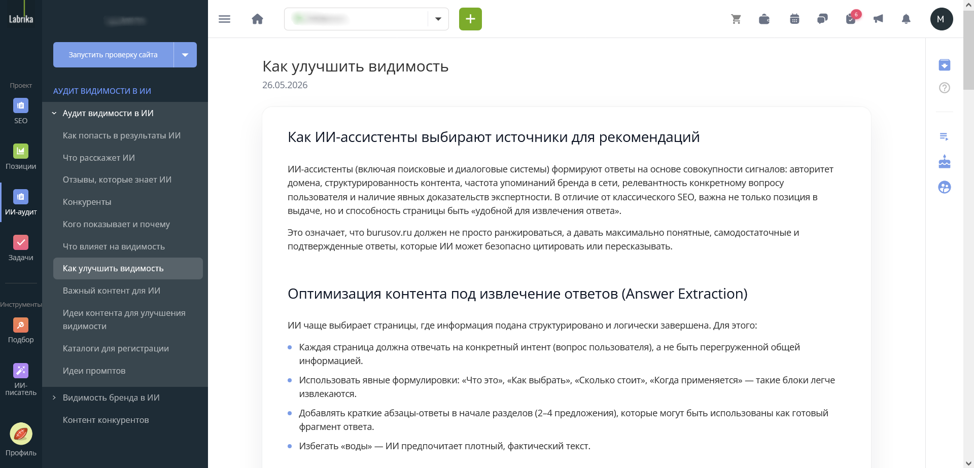Collapse the Аудит видимости в ИИ group
This screenshot has width=974, height=468.
54,114
